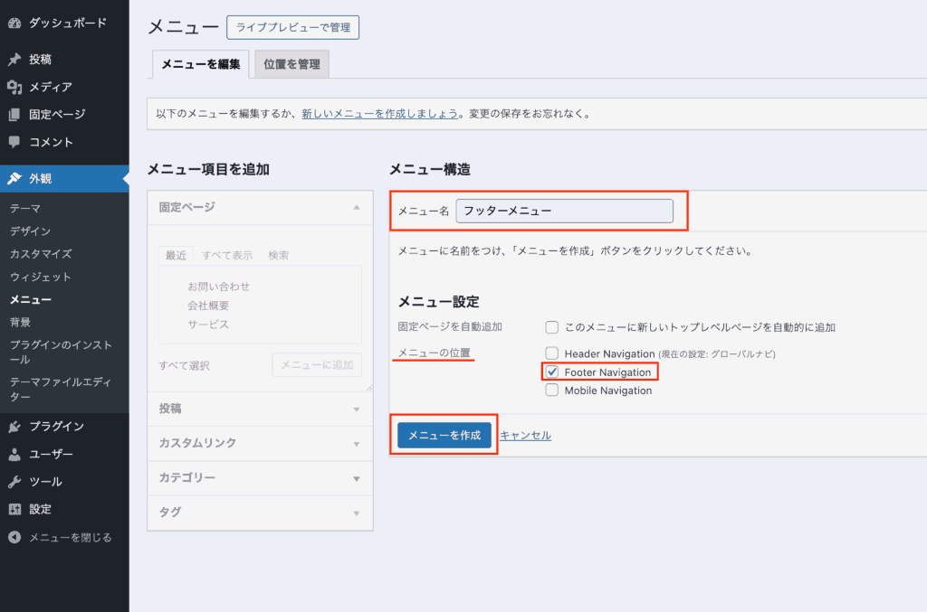This screenshot has width=927, height=612.
Task: Click the ツール wrench icon
Action: (14, 482)
